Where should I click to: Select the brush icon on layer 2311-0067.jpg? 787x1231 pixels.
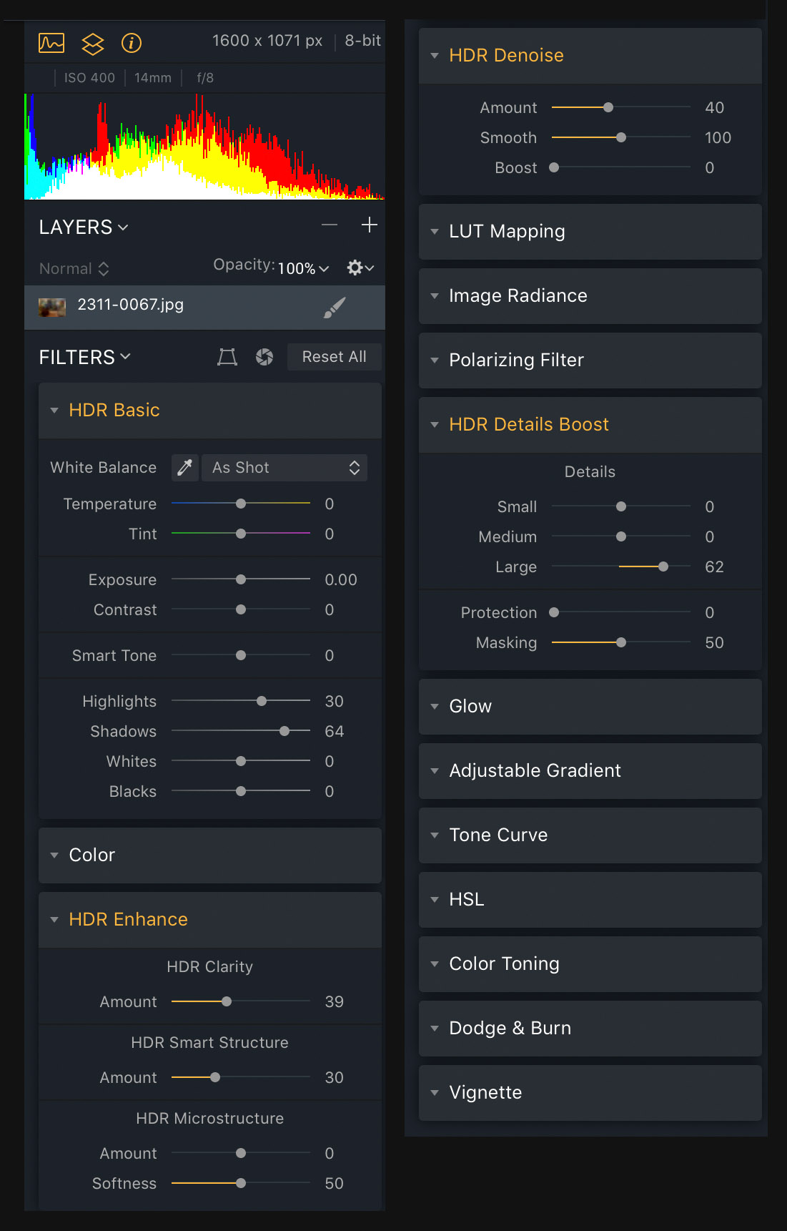pyautogui.click(x=334, y=307)
